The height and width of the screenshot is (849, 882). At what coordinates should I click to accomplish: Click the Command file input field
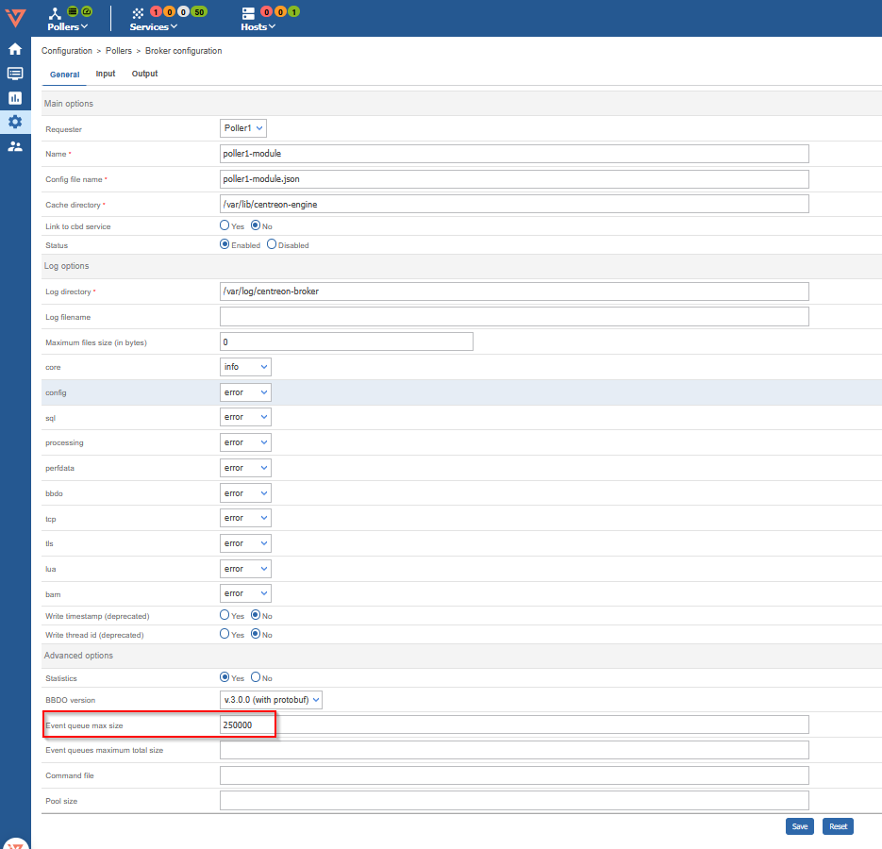(514, 775)
